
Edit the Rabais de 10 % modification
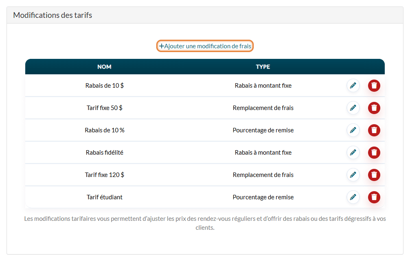[353, 130]
